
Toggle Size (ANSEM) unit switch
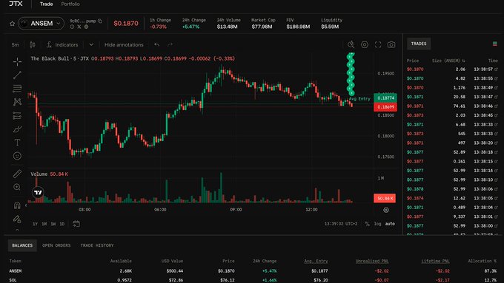463,61
